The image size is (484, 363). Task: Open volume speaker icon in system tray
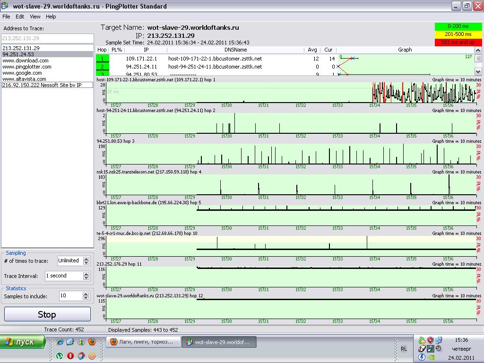(x=439, y=348)
